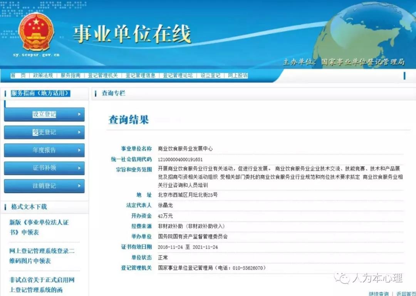This screenshot has height=296, width=416.
Task: Expand arrow on 设立登记 sidebar button
Action: (x=79, y=114)
